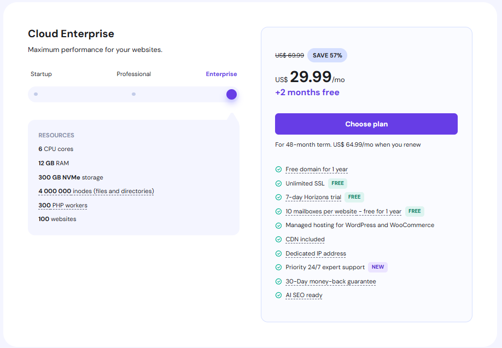Screen dimensions: 502x348
Task: Click checkmark beside 30-Day money-back guarantee
Action: point(278,282)
